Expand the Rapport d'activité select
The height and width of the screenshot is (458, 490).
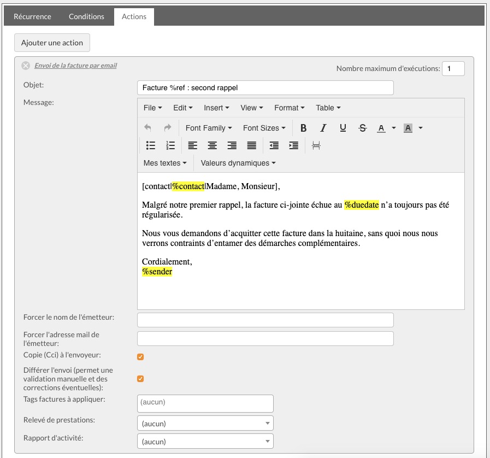click(x=205, y=442)
